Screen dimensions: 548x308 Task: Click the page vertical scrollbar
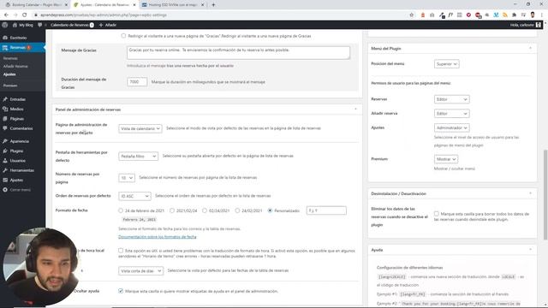point(545,195)
